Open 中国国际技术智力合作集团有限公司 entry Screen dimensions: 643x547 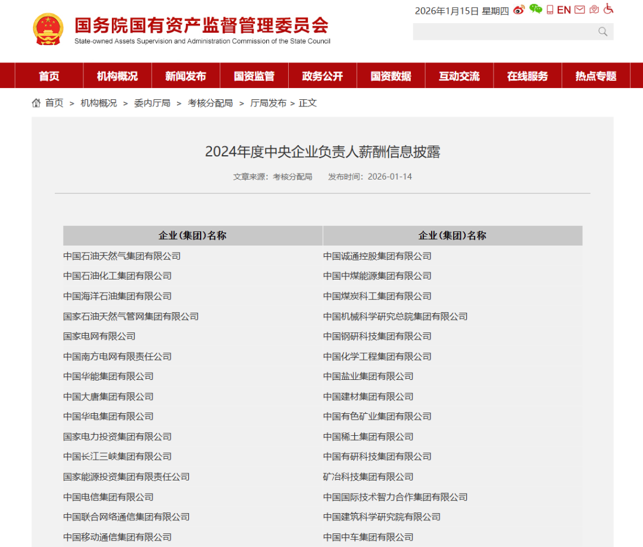tap(395, 498)
